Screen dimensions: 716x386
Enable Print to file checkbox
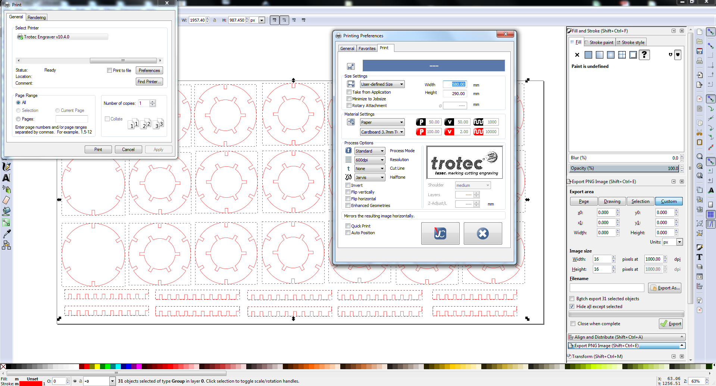[x=110, y=70]
